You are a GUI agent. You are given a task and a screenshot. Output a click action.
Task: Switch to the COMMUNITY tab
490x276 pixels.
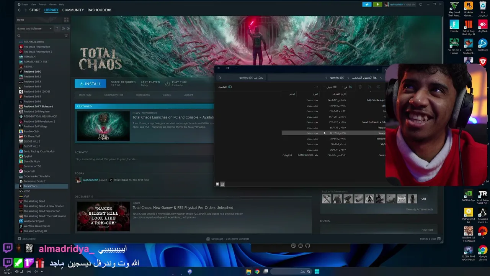[73, 10]
